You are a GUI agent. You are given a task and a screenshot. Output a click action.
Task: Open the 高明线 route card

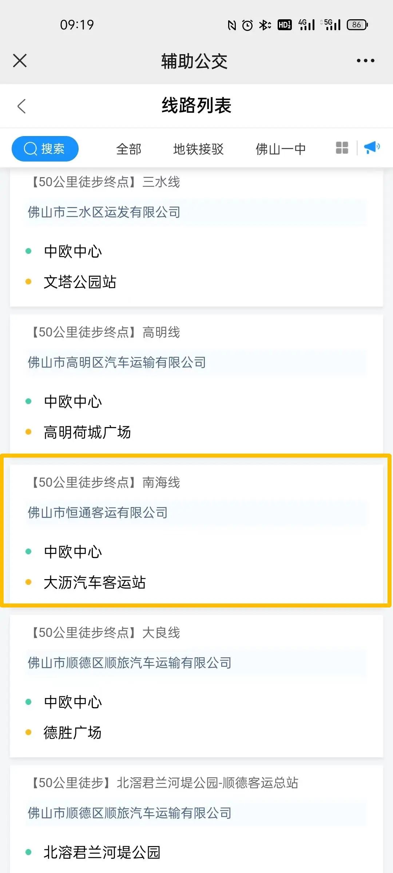(196, 384)
